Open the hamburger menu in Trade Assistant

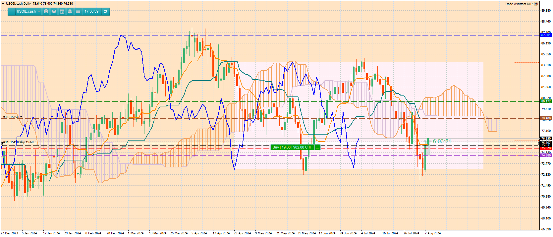click(x=78, y=11)
